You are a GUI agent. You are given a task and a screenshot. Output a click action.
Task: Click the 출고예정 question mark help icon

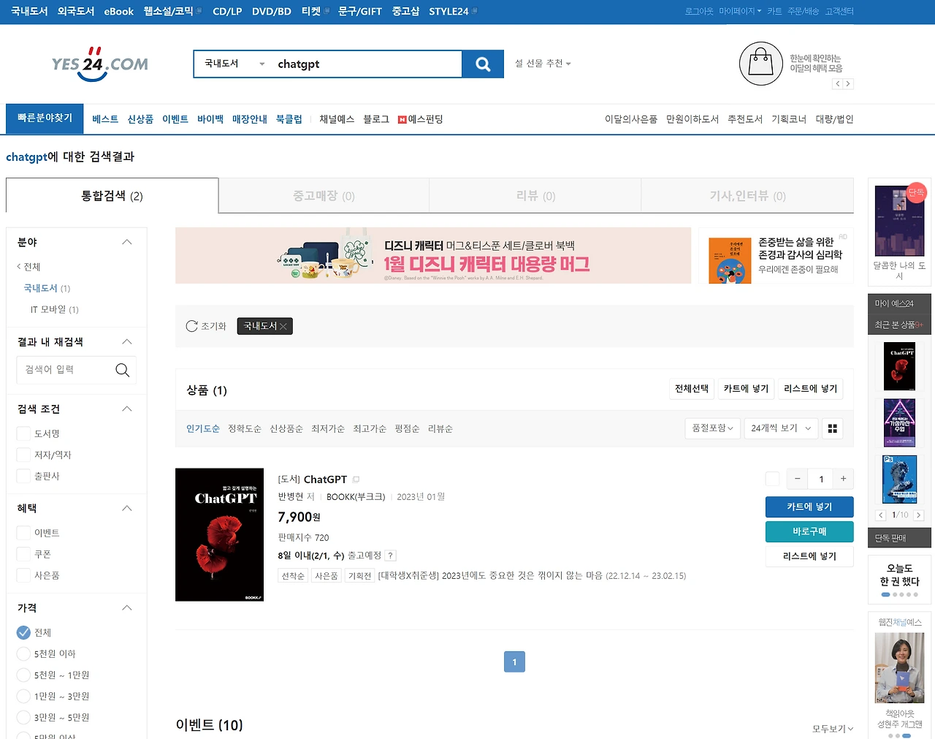pos(391,556)
